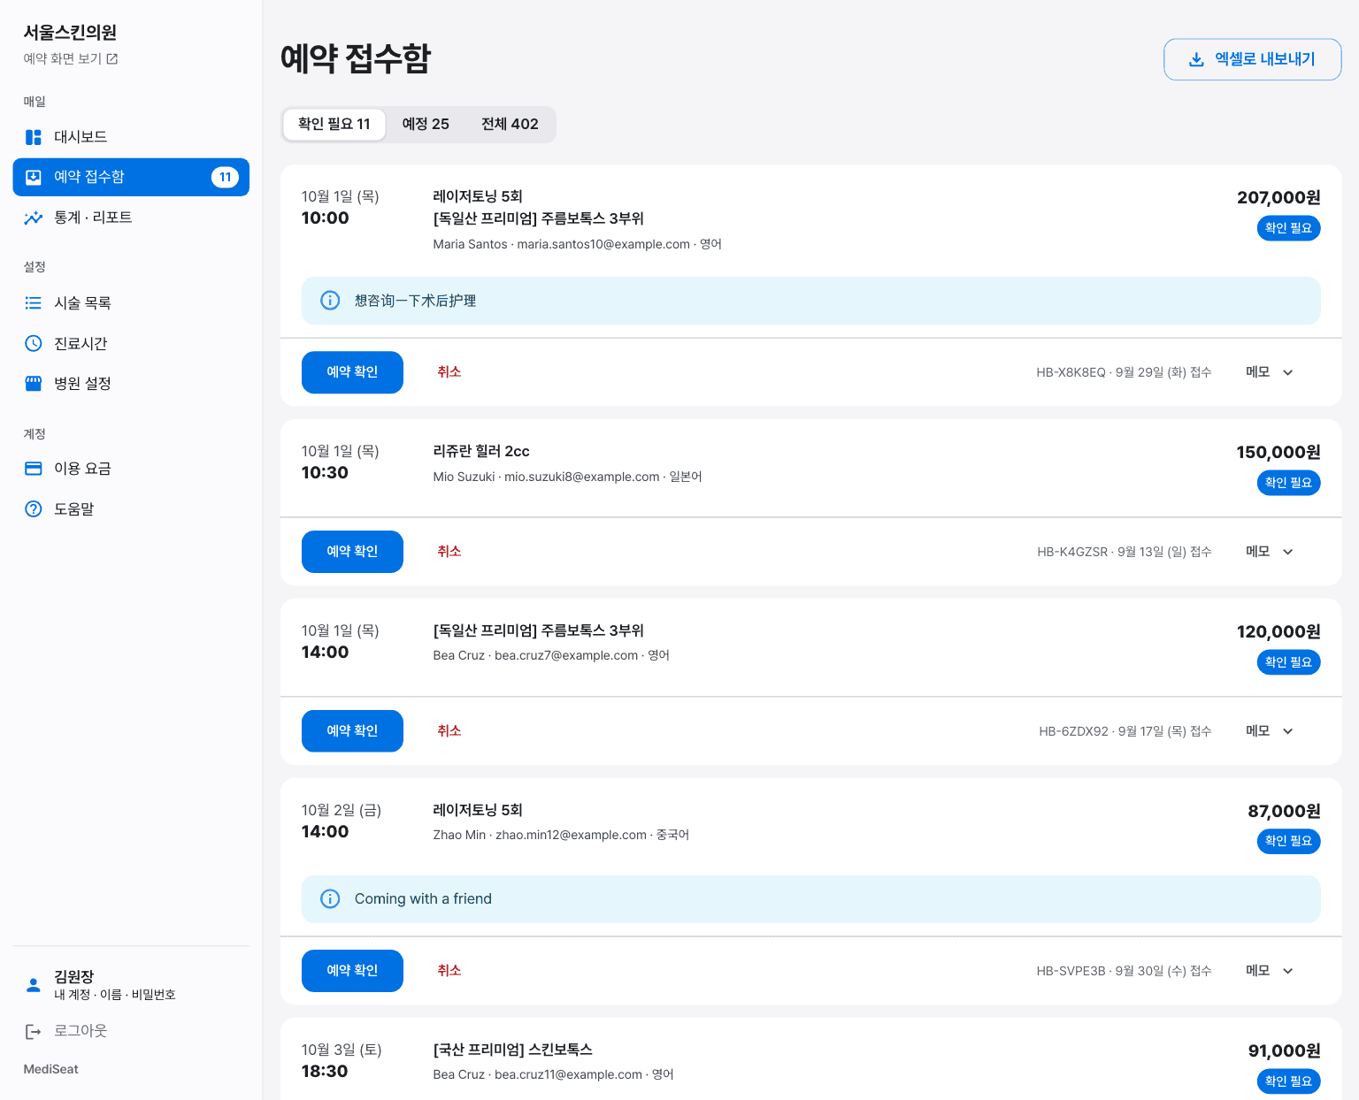Click the [국산 프리미엄] 스킨보톡스 title

pyautogui.click(x=512, y=1050)
